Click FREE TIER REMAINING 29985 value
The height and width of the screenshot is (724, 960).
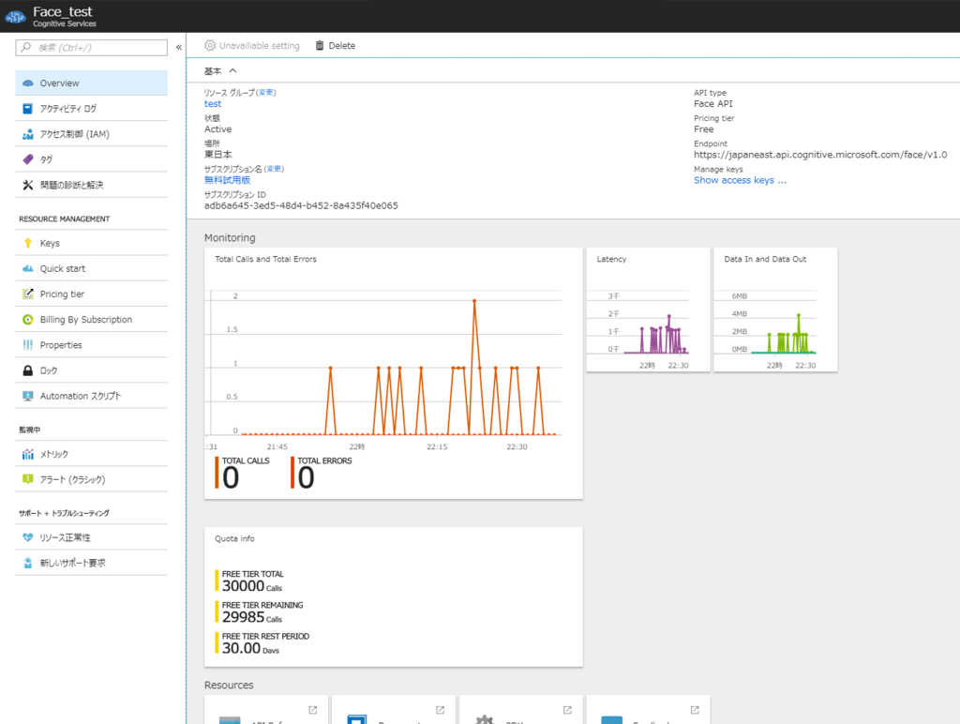pyautogui.click(x=243, y=617)
